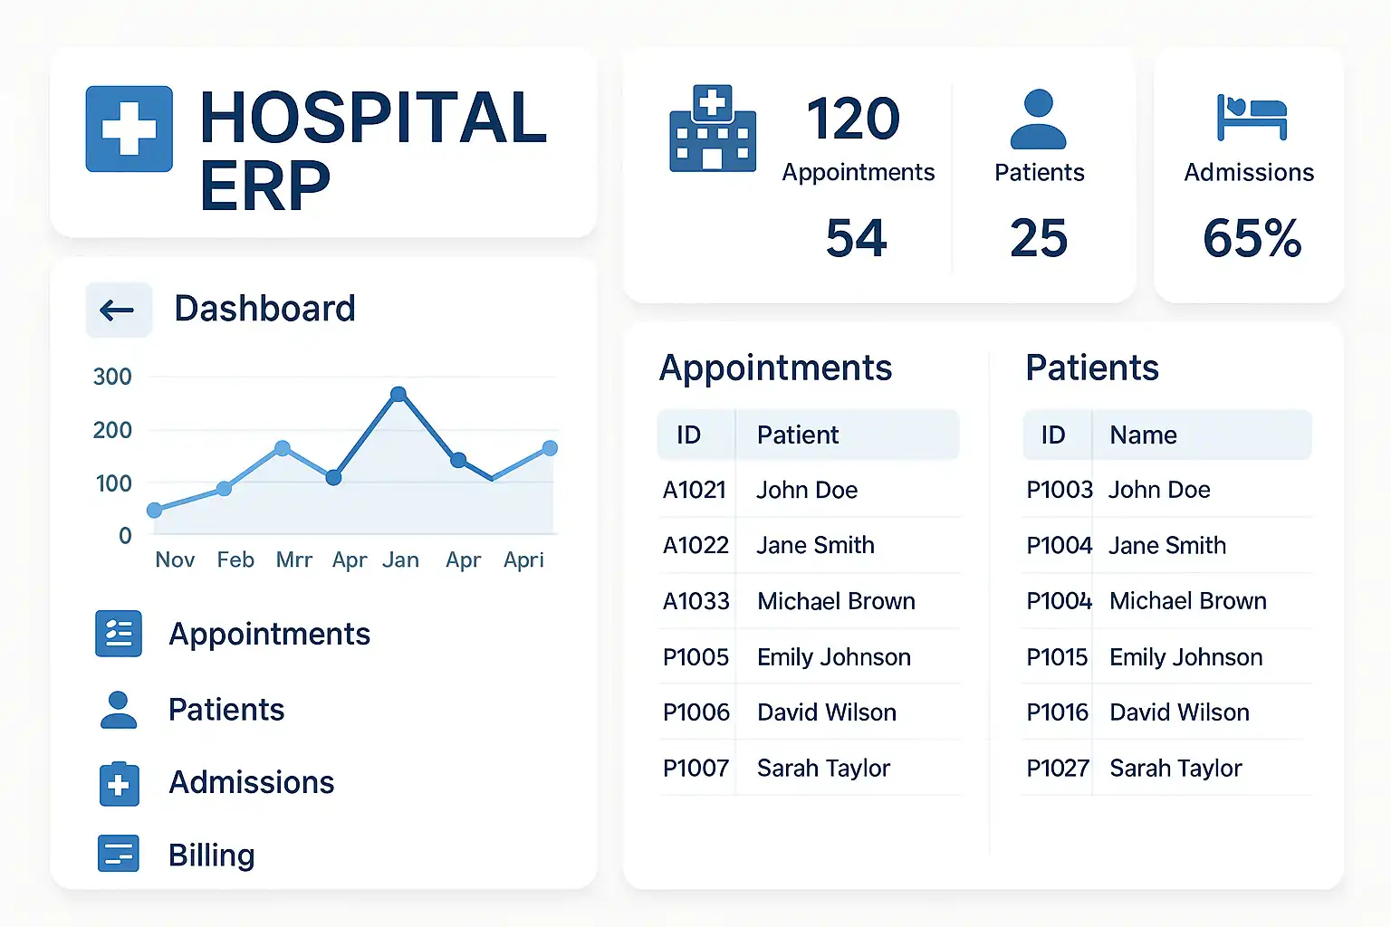Click the patient bed Admissions icon
The width and height of the screenshot is (1391, 927).
[1252, 118]
